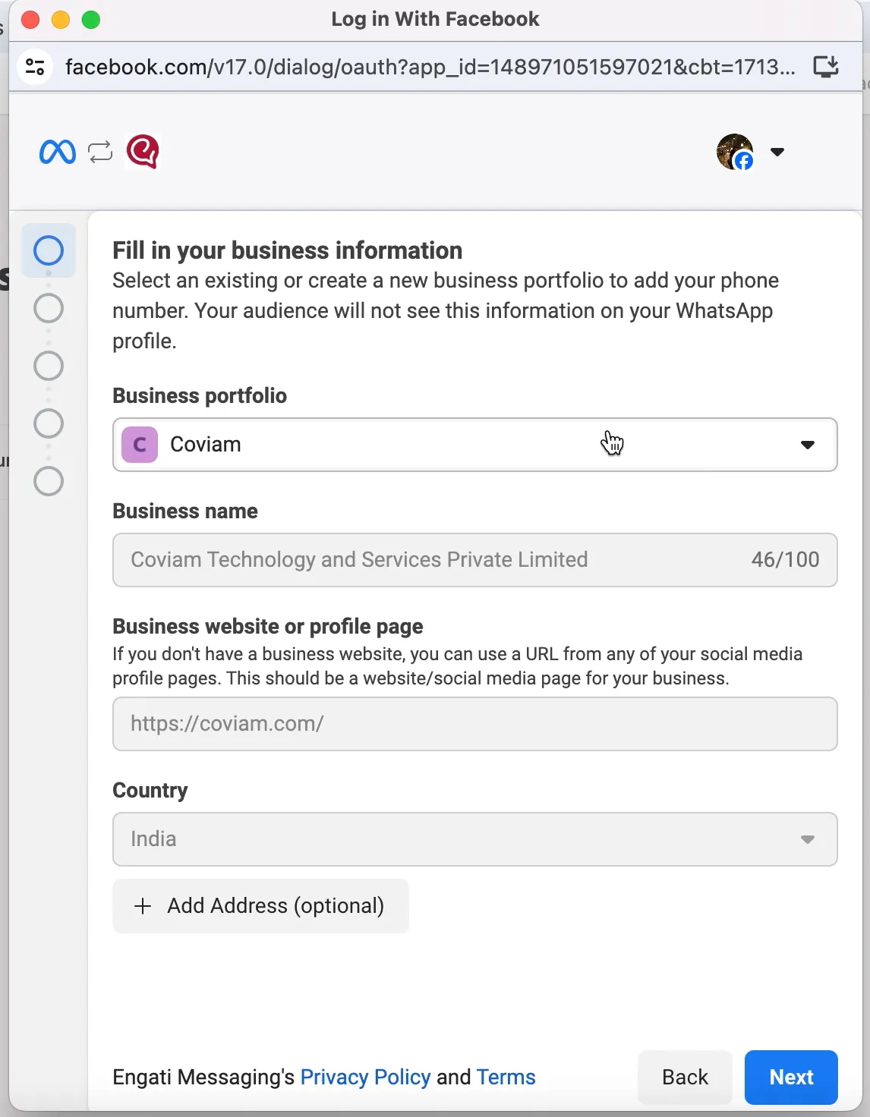Click the 46/100 character counter
870x1117 pixels.
(x=785, y=560)
